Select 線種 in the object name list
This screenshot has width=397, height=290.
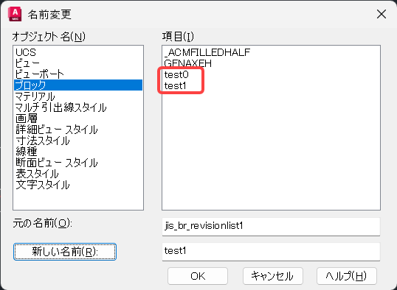tap(78, 152)
